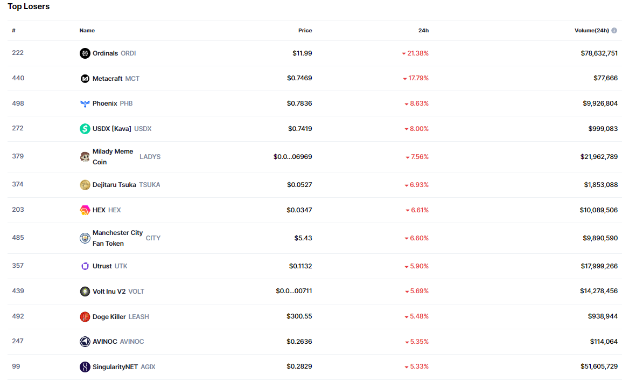This screenshot has height=388, width=636.
Task: Sort by the Name column header
Action: [x=87, y=31]
